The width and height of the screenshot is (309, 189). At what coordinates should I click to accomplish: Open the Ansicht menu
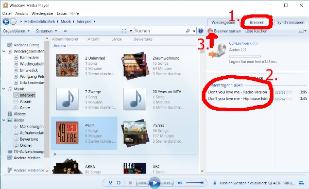22,13
